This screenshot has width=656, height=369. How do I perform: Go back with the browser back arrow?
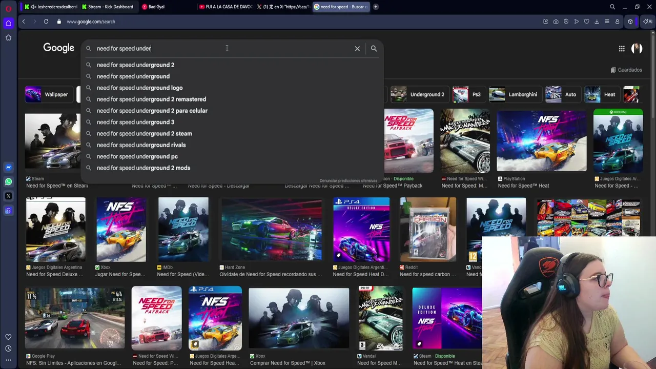click(x=24, y=22)
